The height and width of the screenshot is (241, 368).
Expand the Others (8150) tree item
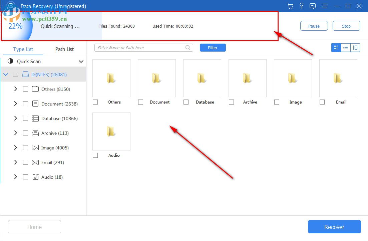coord(15,89)
